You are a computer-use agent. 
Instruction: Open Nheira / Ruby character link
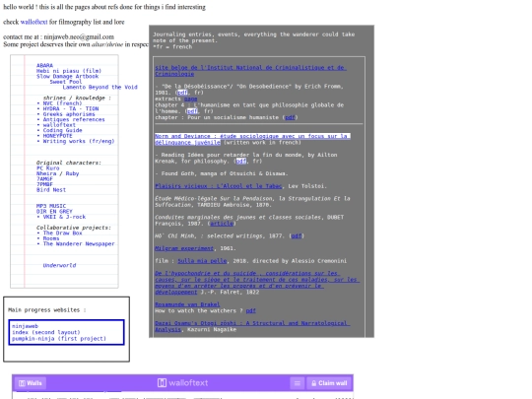58,173
